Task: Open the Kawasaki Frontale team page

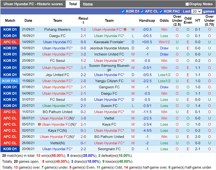Action: pos(109,42)
